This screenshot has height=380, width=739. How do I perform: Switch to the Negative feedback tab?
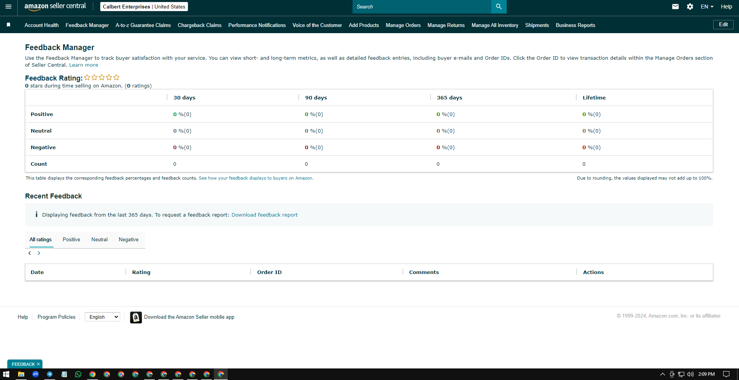coord(129,239)
